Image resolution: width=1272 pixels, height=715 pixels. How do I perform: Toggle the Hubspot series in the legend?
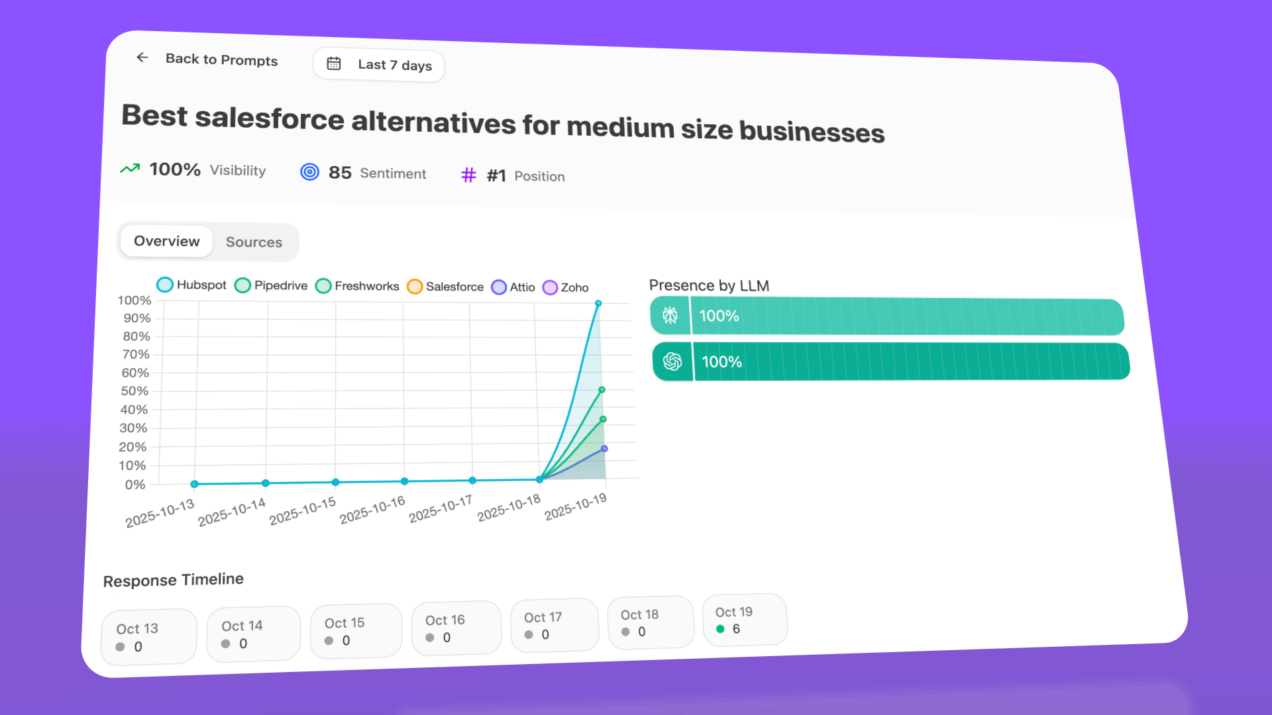[x=190, y=285]
